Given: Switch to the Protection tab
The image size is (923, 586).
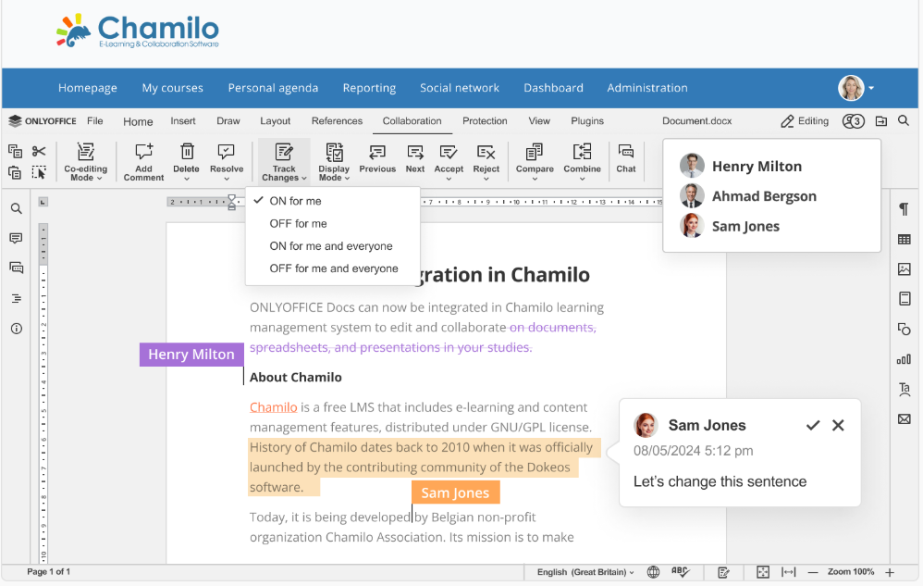Looking at the screenshot, I should point(485,120).
